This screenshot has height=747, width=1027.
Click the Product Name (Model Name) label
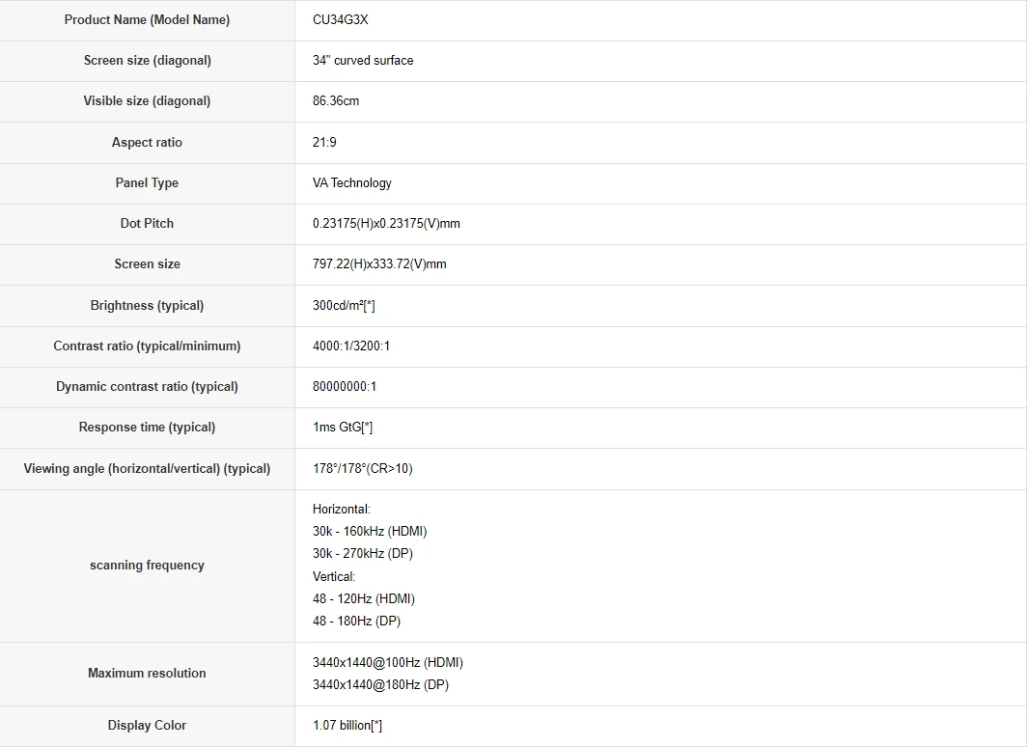tap(147, 19)
